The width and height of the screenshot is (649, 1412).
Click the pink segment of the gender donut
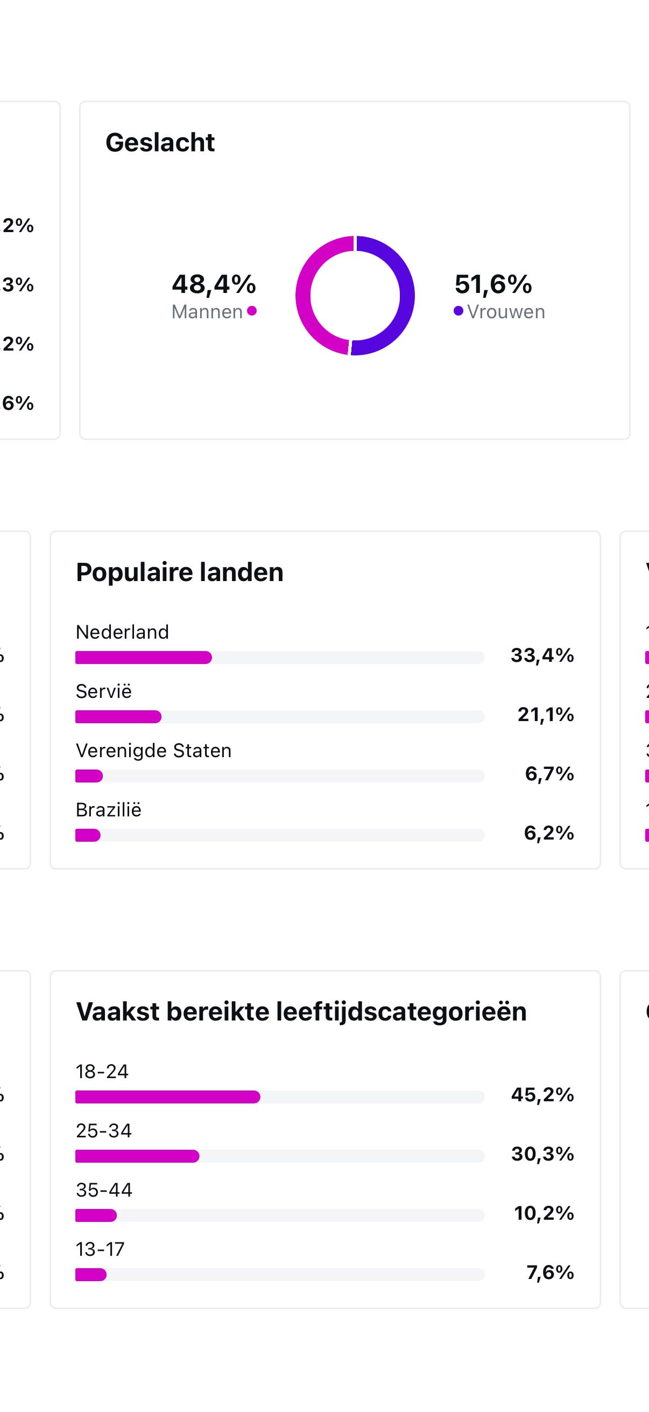[x=305, y=296]
